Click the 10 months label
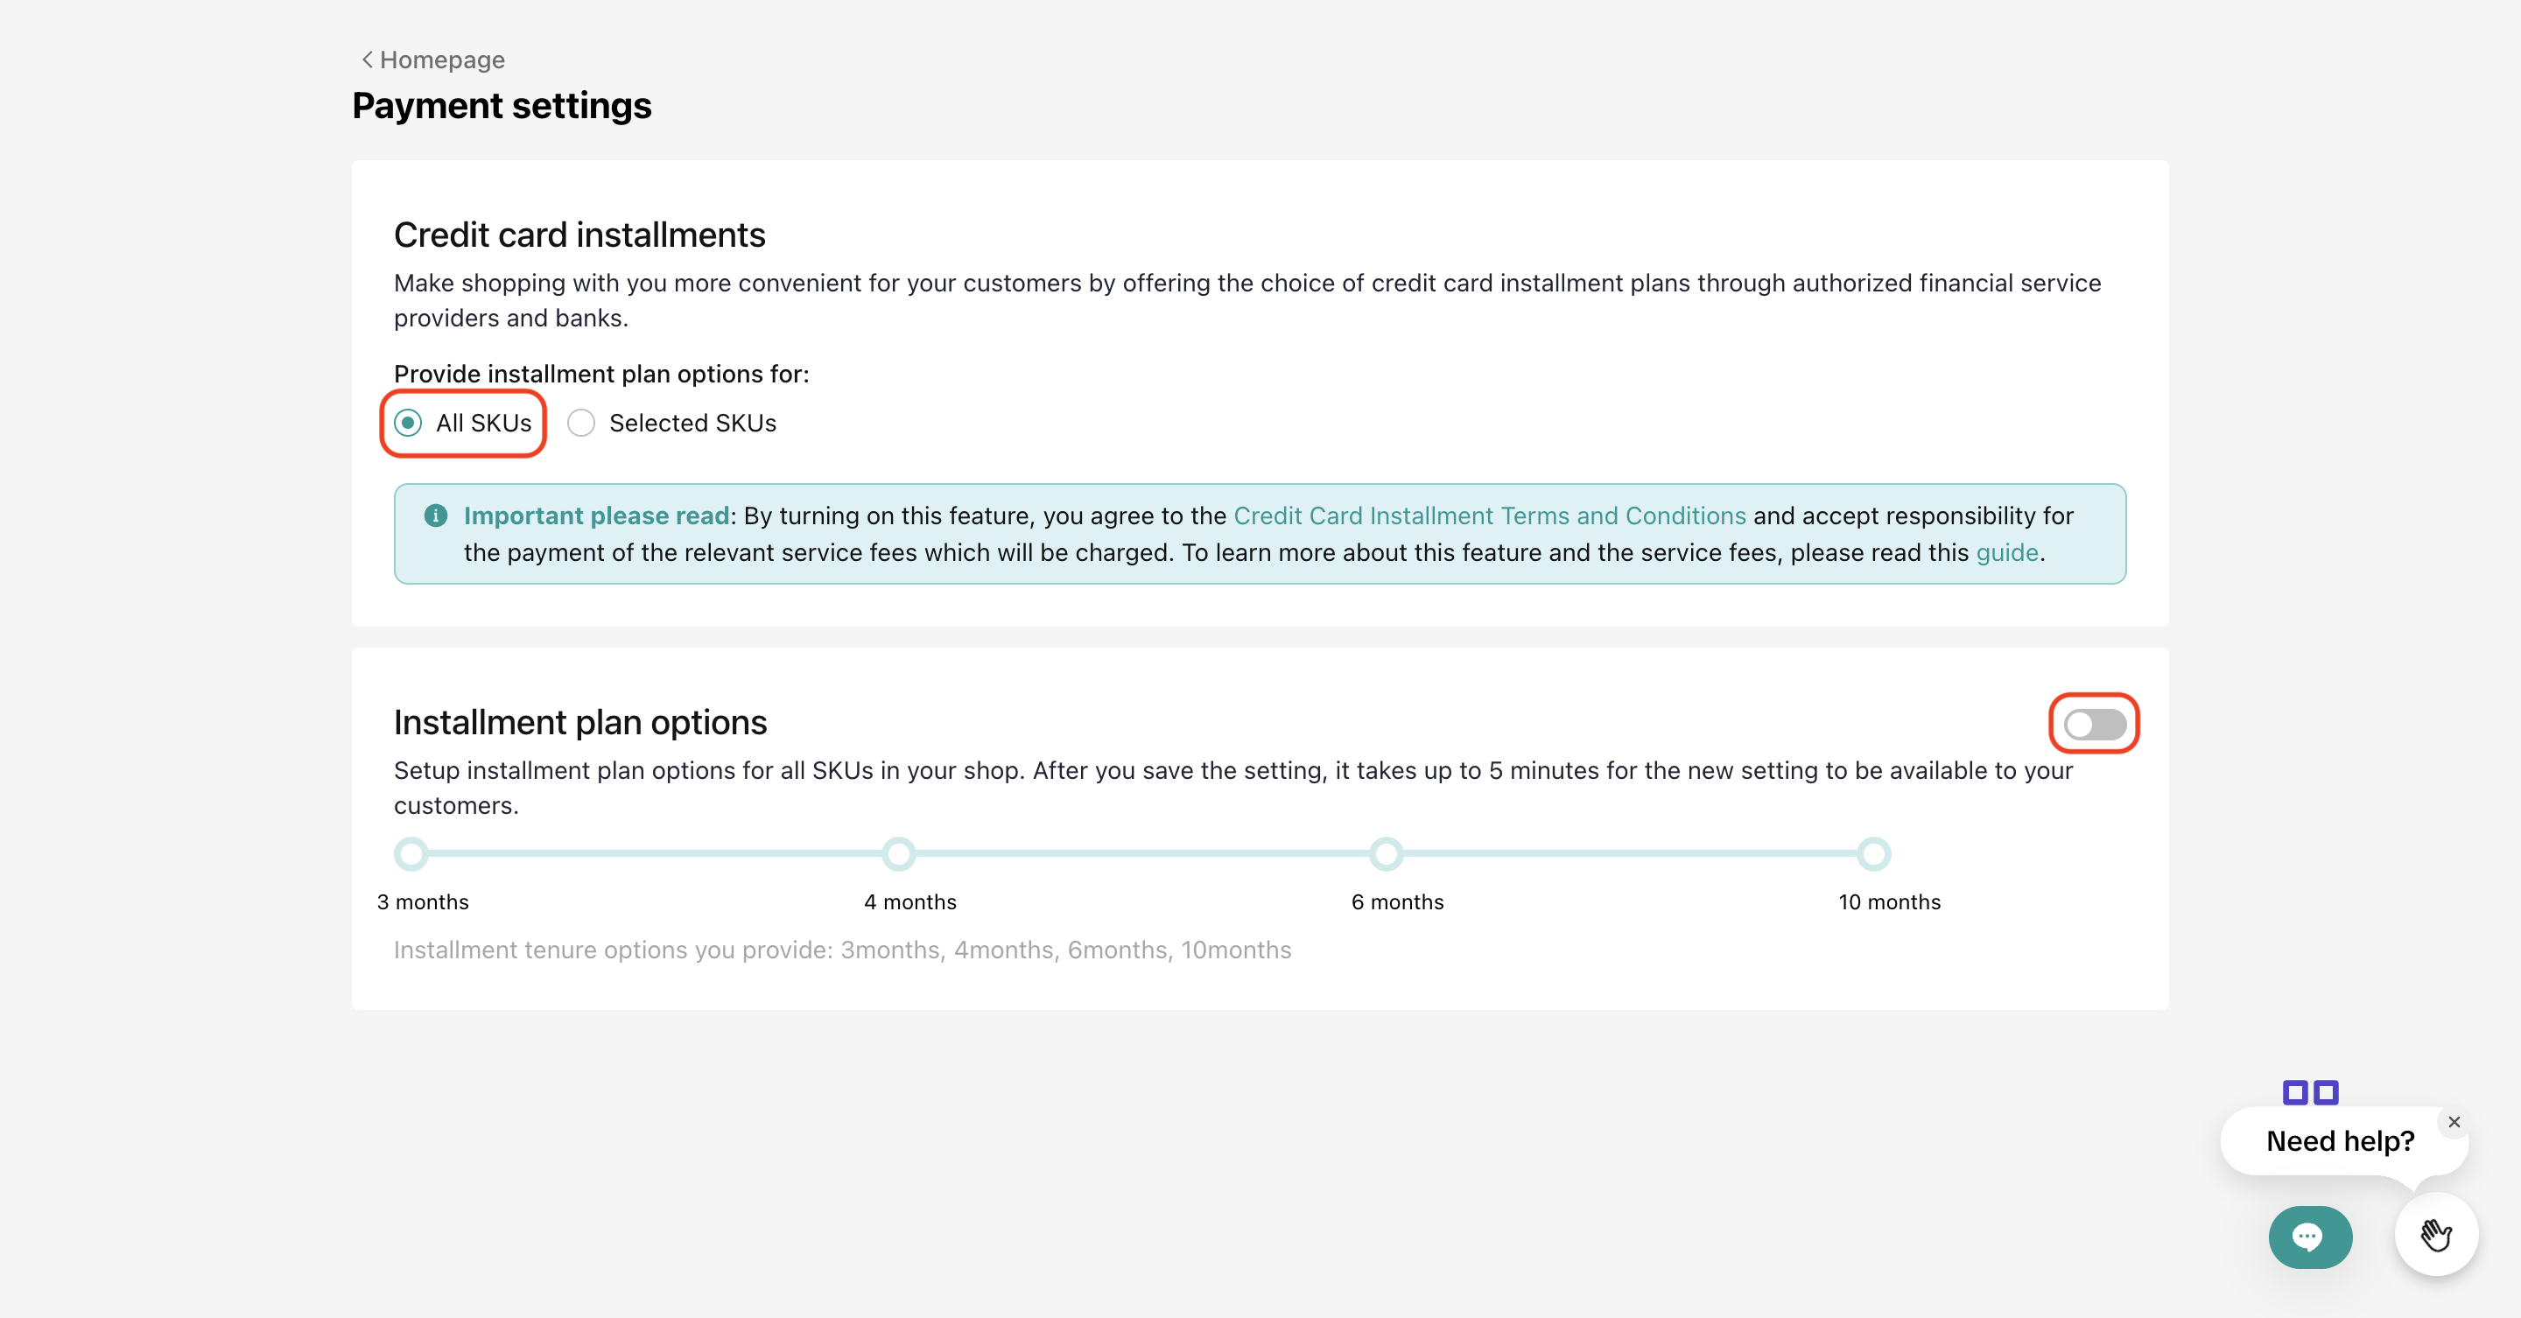This screenshot has height=1318, width=2521. [1889, 902]
